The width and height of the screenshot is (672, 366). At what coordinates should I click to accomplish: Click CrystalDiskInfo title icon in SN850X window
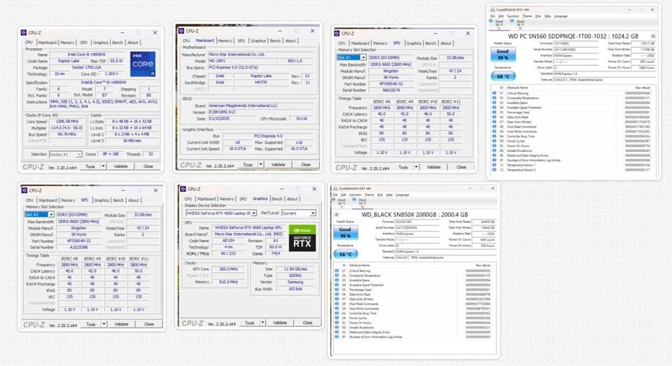point(335,188)
